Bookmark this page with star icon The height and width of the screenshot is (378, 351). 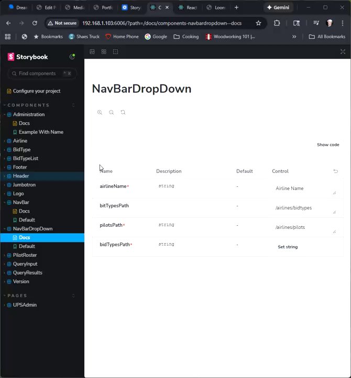click(258, 23)
